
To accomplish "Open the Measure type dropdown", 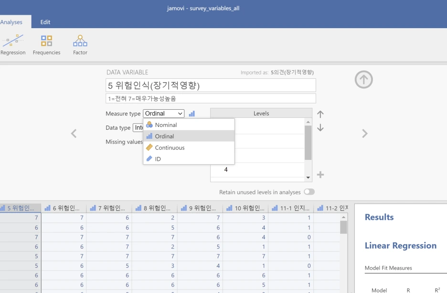I will click(x=164, y=114).
